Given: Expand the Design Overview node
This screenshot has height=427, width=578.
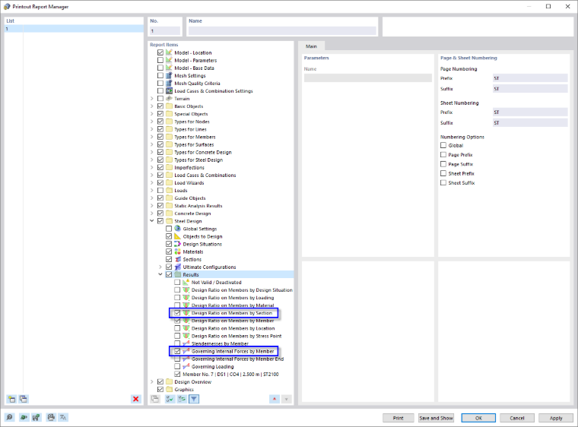Looking at the screenshot, I should 152,381.
